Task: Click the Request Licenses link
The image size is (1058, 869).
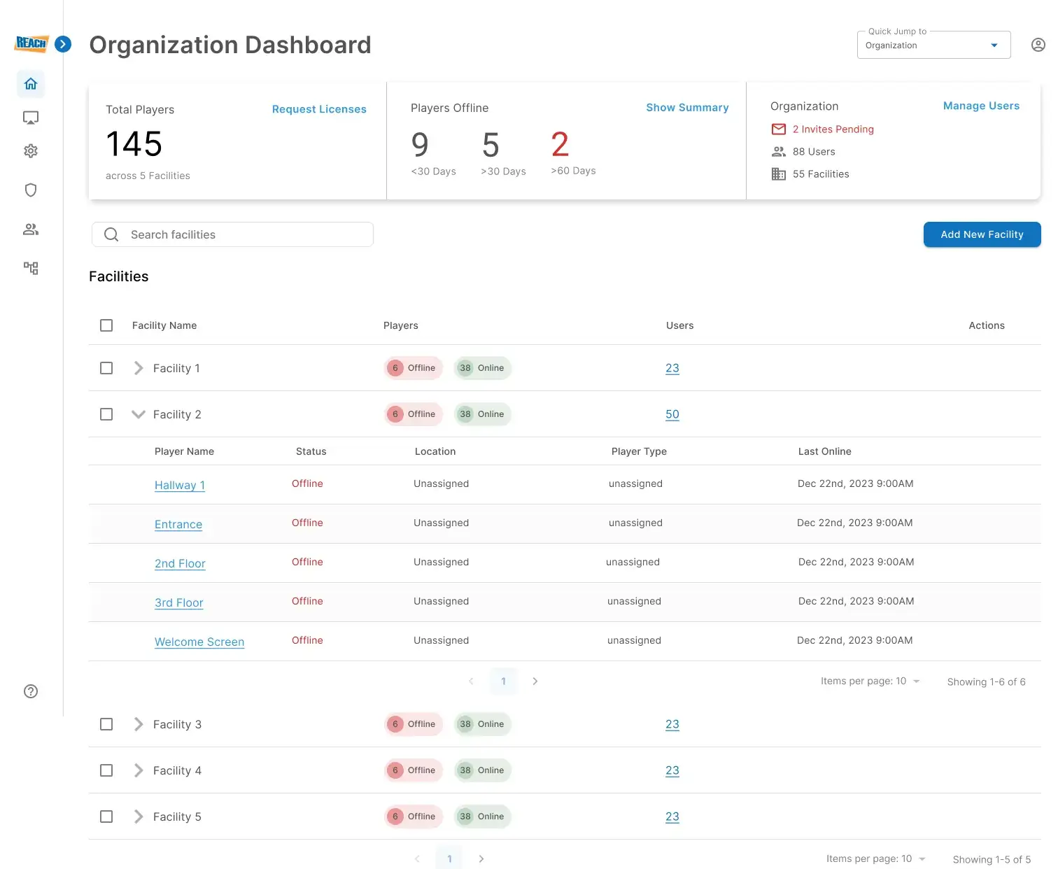Action: 319,109
